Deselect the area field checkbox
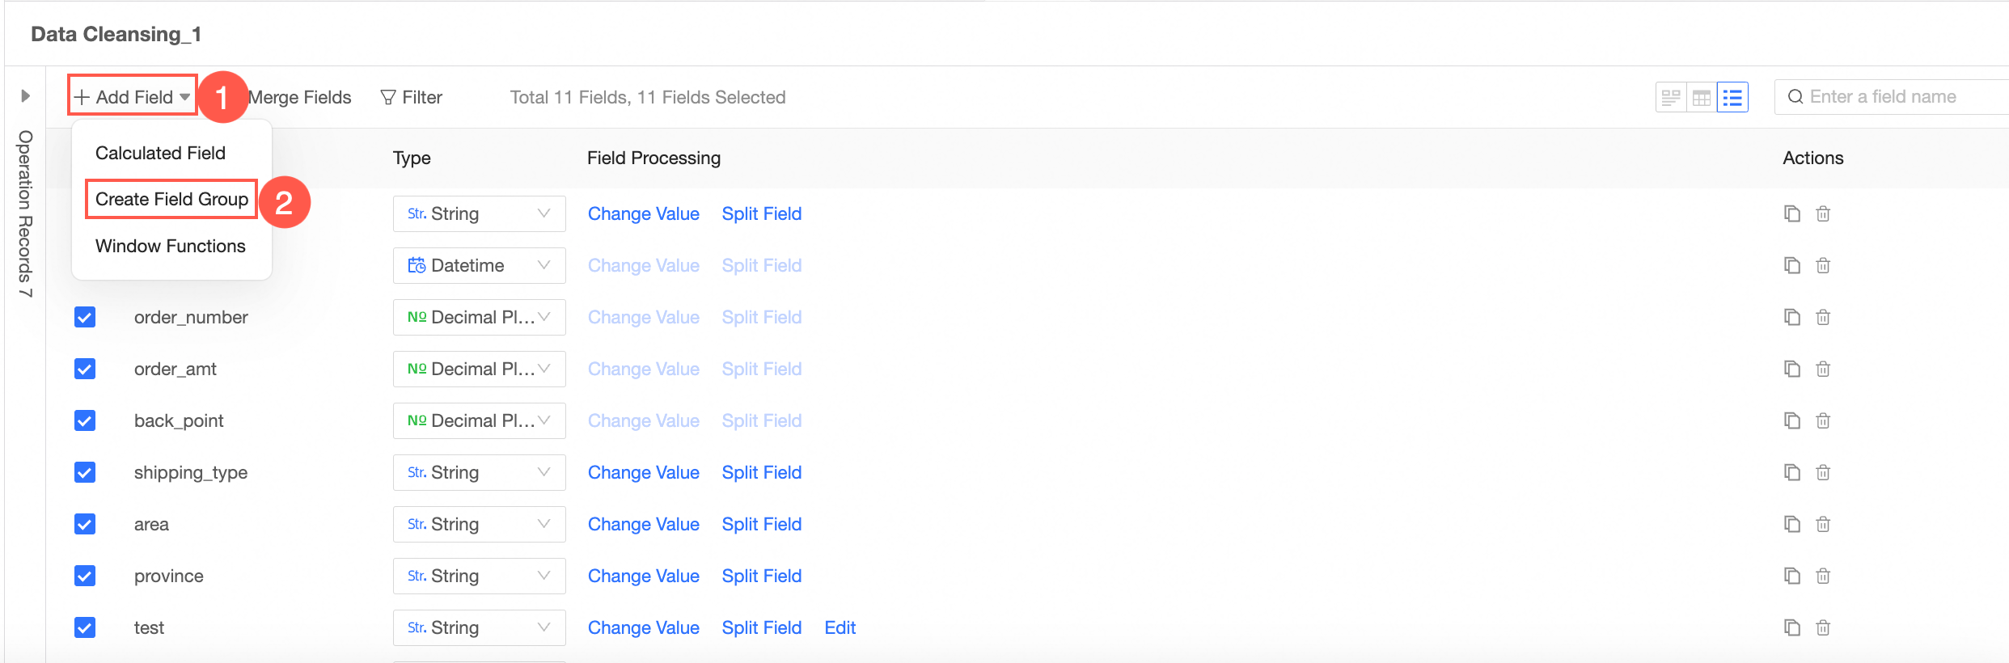Viewport: 2009px width, 663px height. pyautogui.click(x=85, y=524)
